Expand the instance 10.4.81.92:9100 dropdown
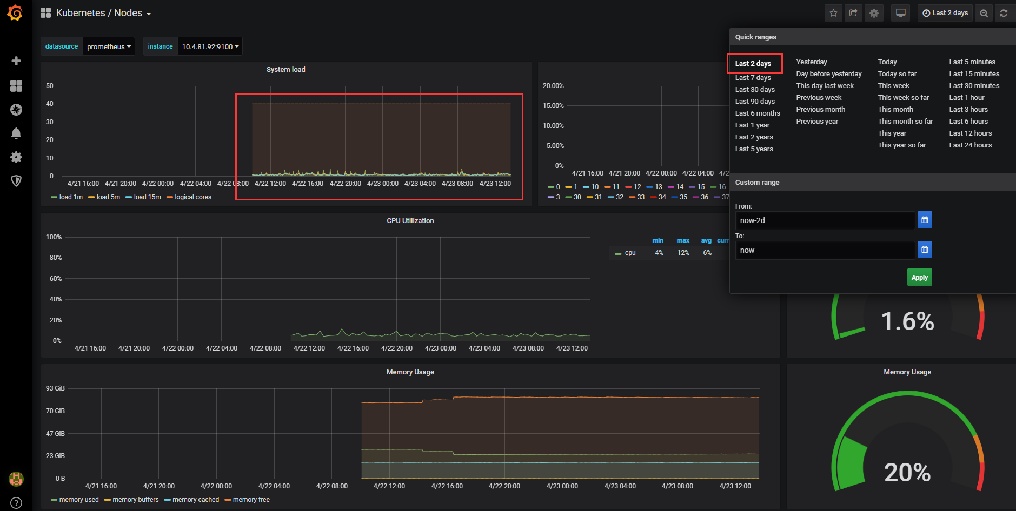The width and height of the screenshot is (1016, 511). pos(210,46)
